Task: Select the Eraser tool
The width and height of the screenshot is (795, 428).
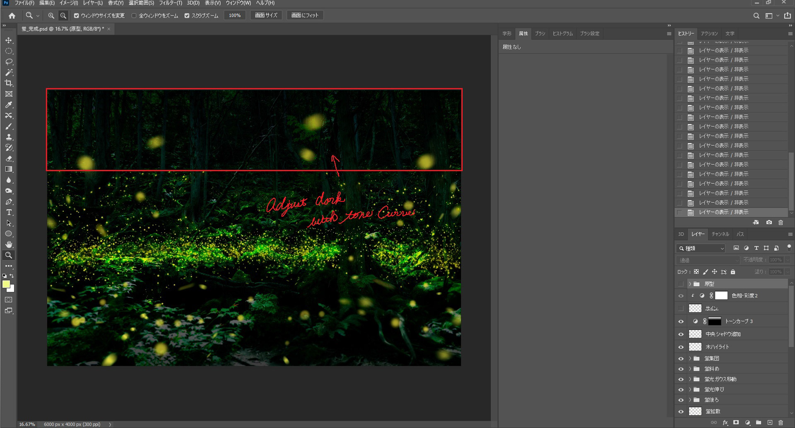Action: click(x=9, y=159)
